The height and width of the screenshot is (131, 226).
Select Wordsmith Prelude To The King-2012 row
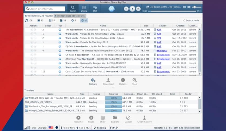(112, 42)
